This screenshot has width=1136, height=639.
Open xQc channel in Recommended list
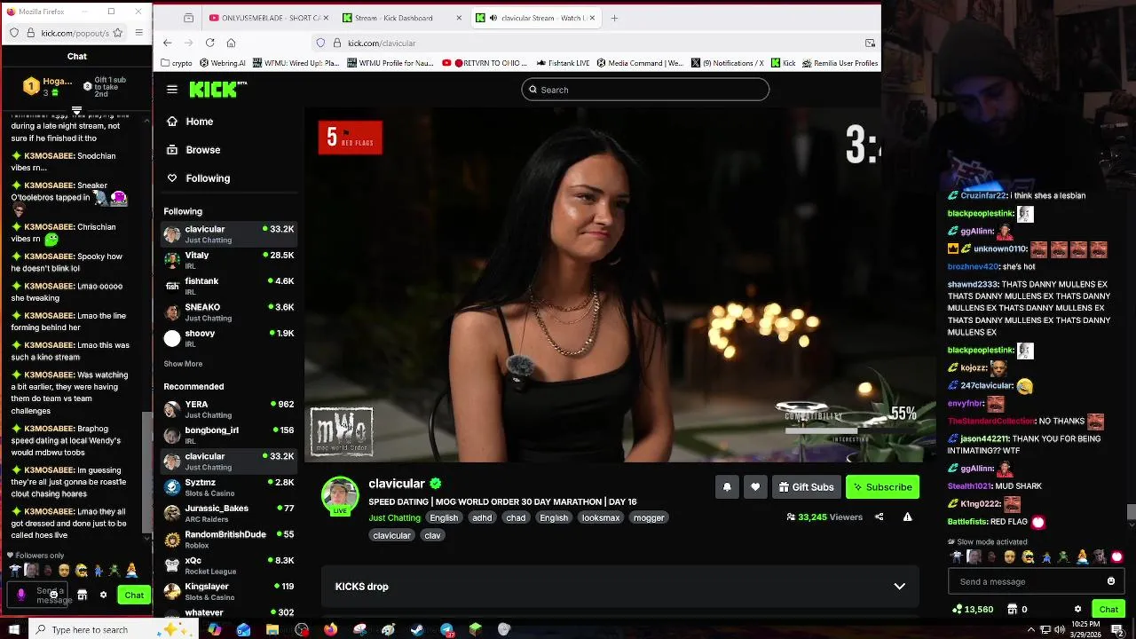pyautogui.click(x=229, y=565)
